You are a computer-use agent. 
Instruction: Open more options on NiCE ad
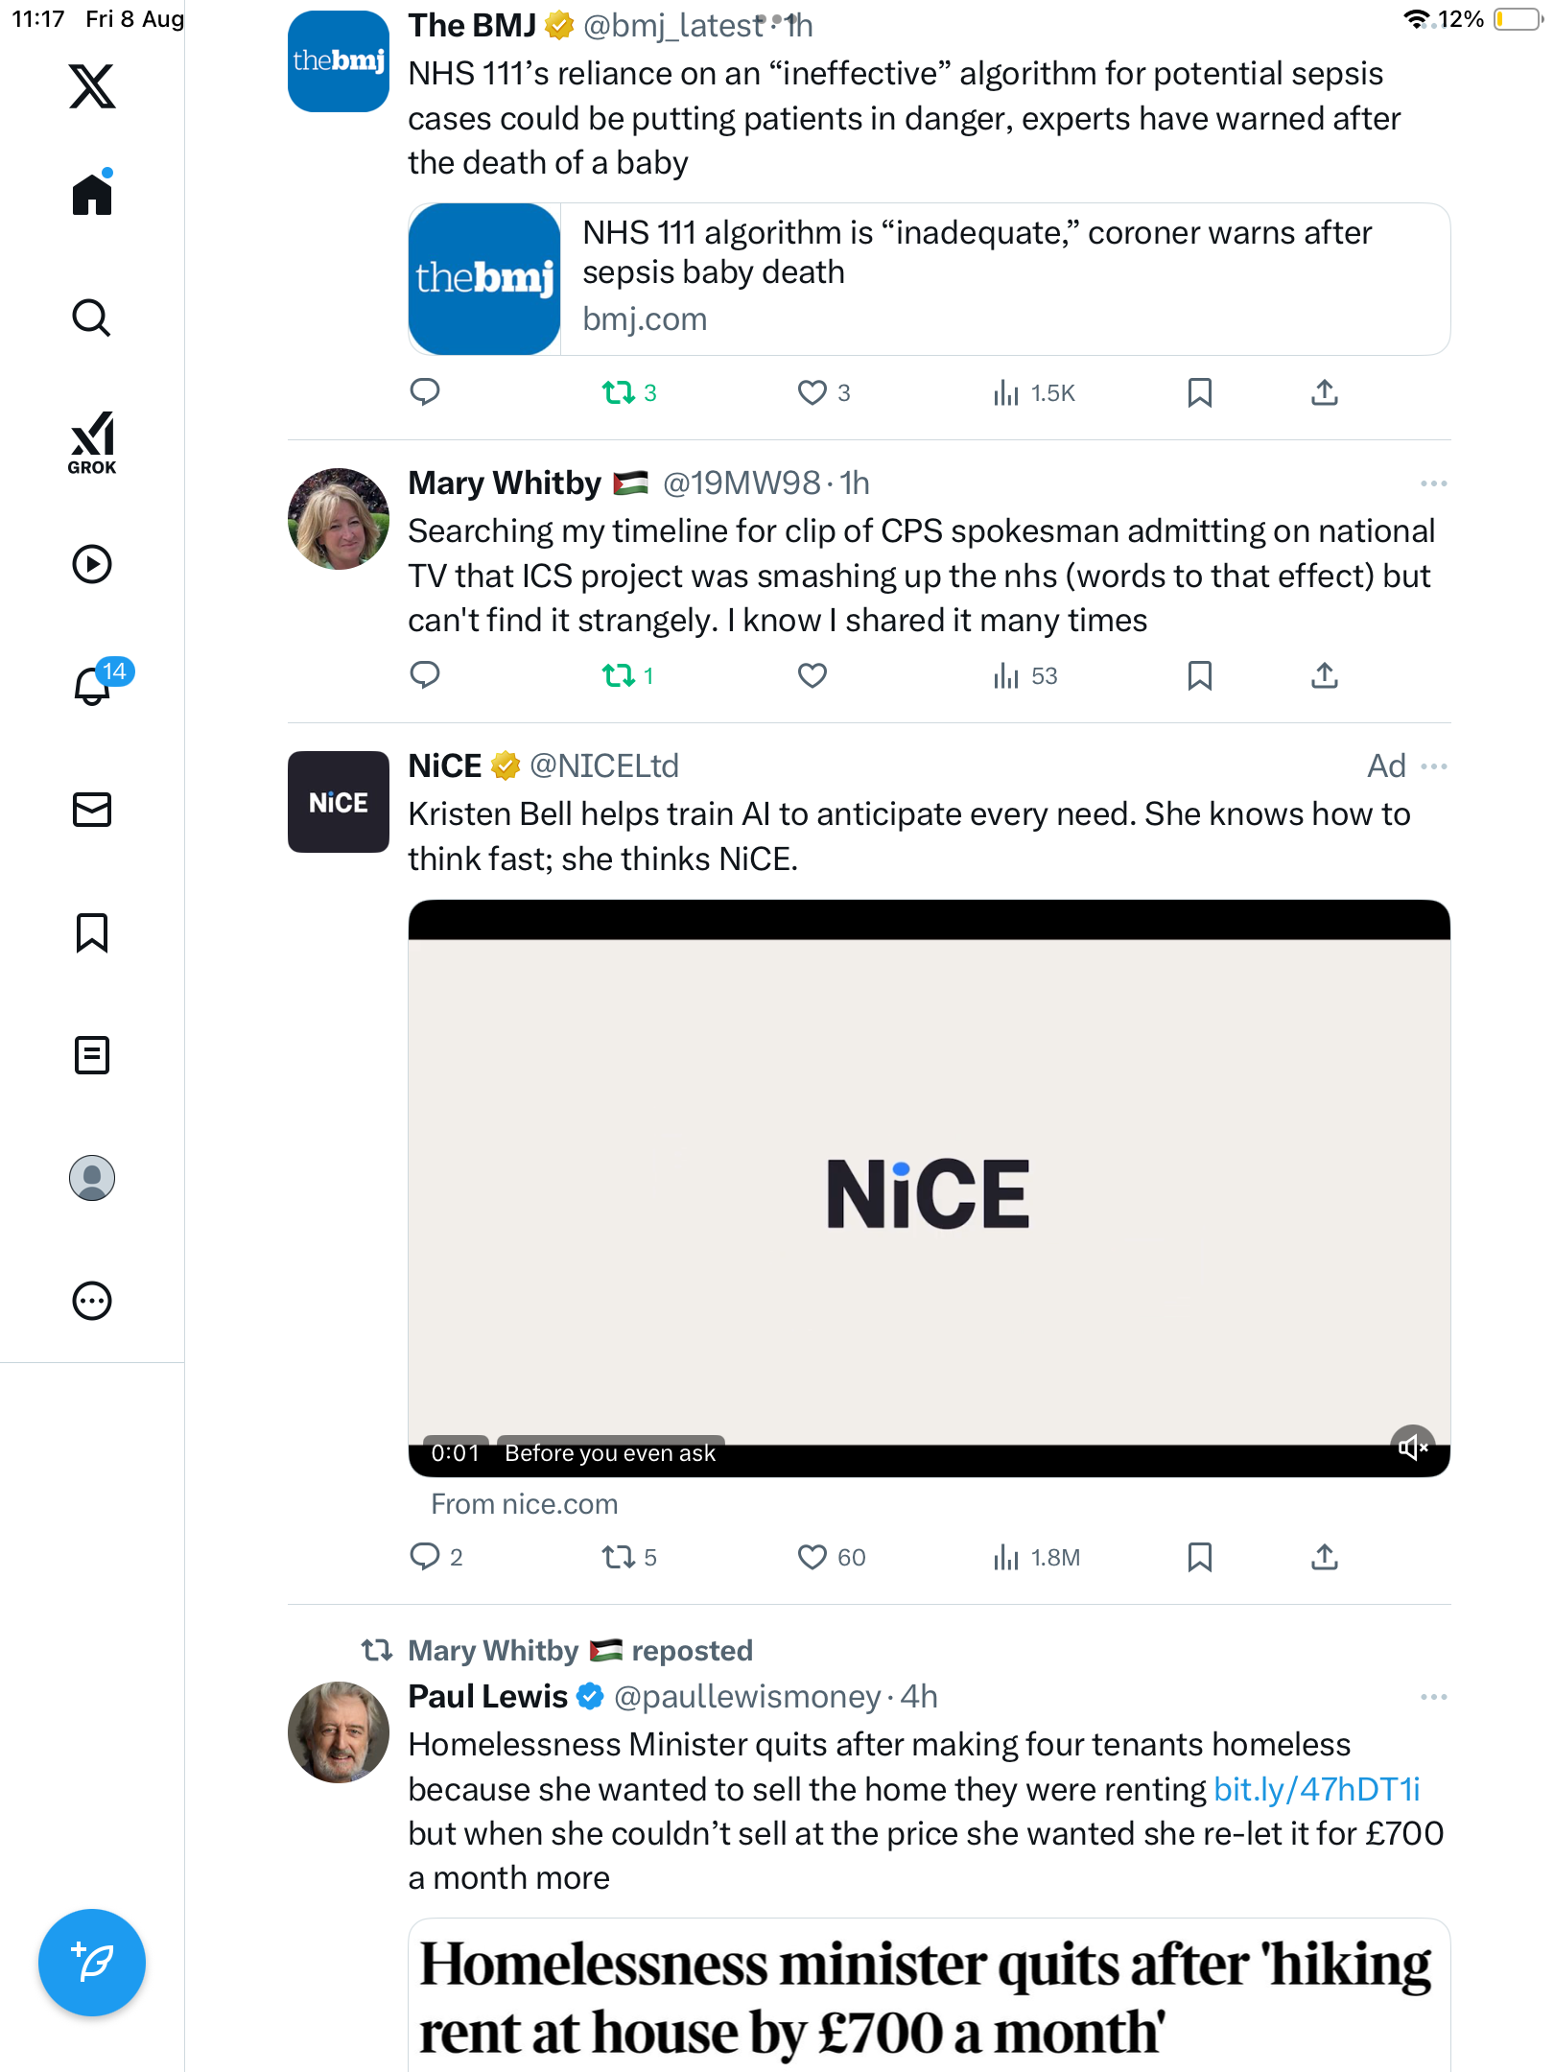[x=1433, y=766]
